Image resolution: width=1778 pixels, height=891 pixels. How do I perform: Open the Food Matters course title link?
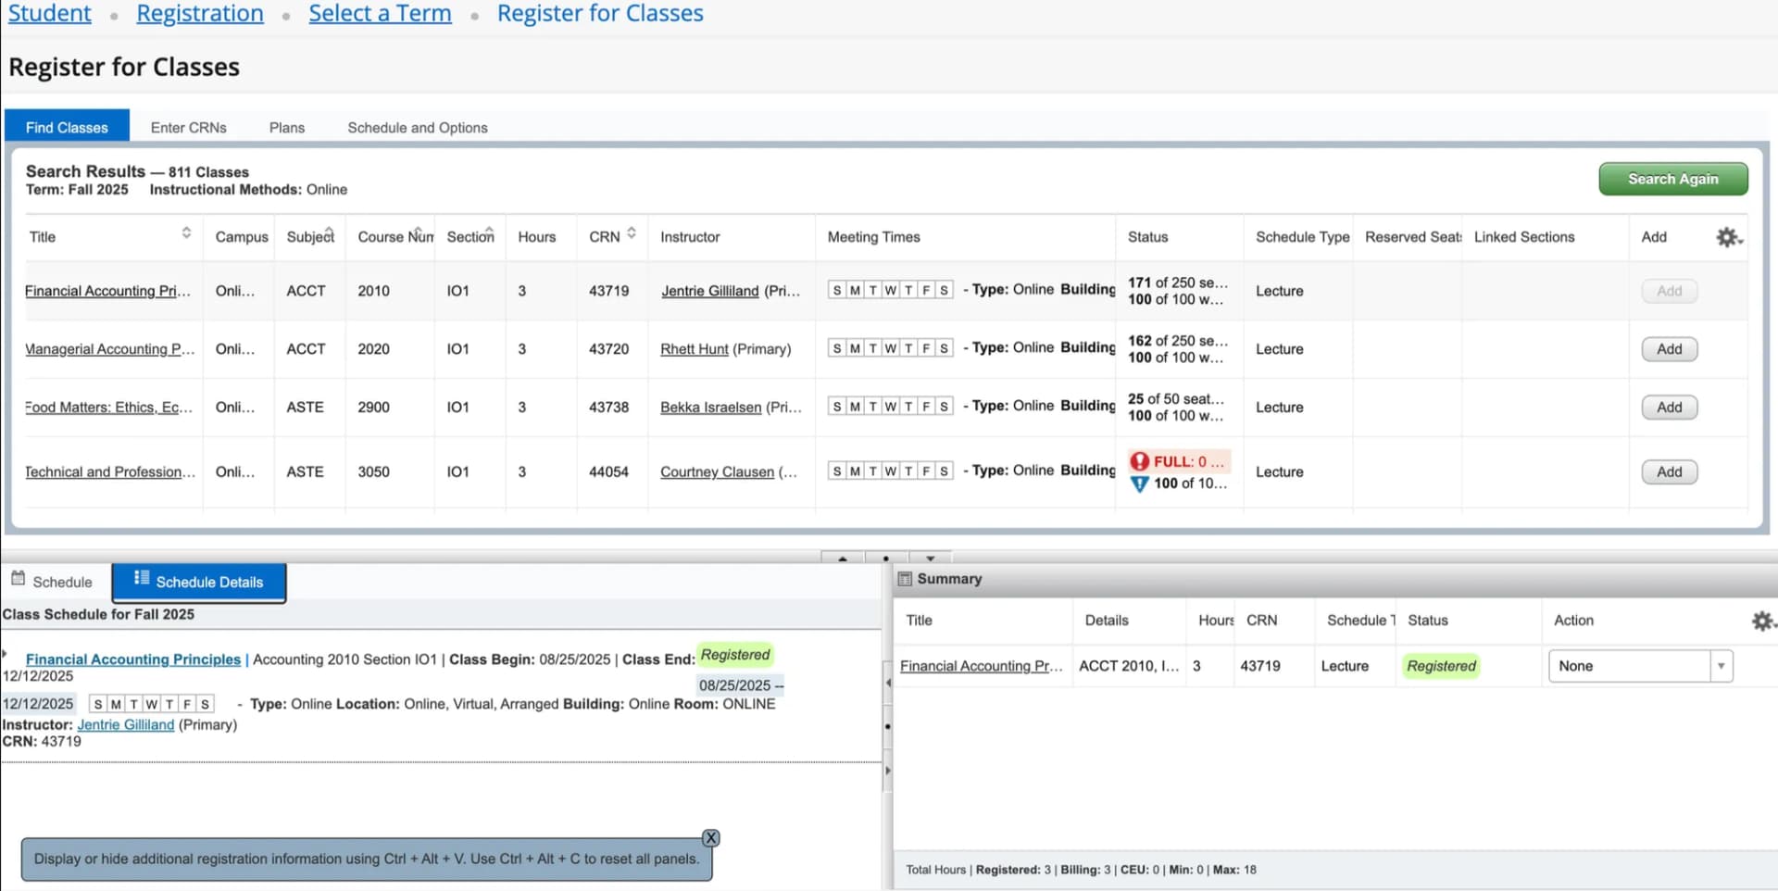coord(108,408)
